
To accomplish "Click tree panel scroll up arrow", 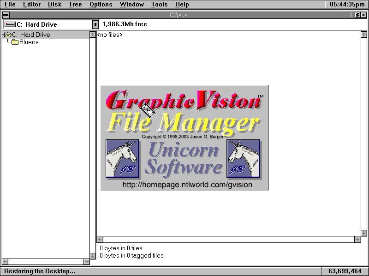I will click(x=93, y=35).
